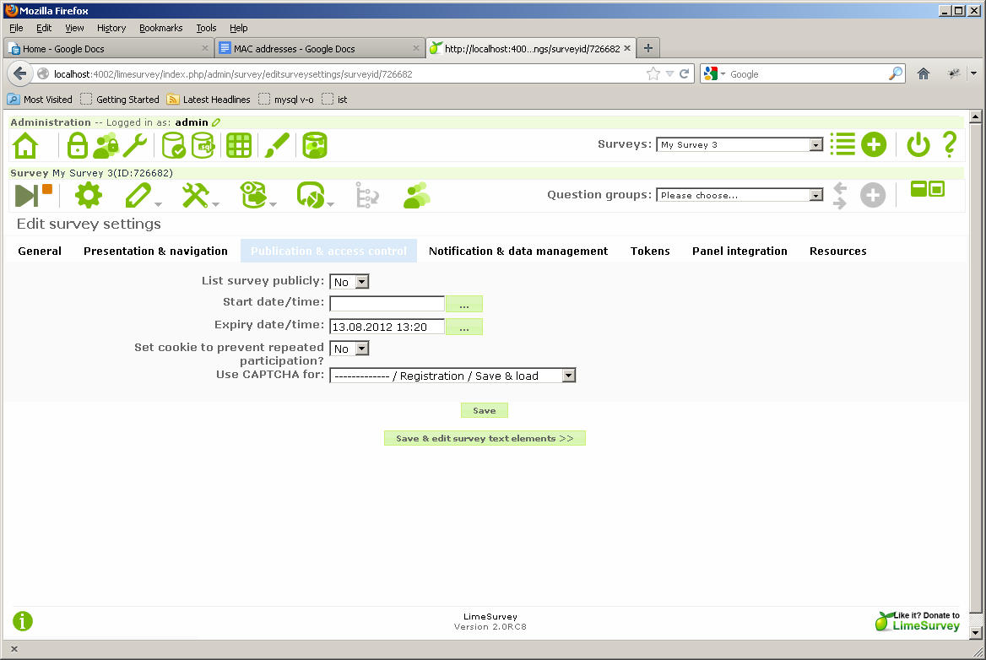Click the Start date/time input field
This screenshot has height=660, width=986.
tap(387, 304)
